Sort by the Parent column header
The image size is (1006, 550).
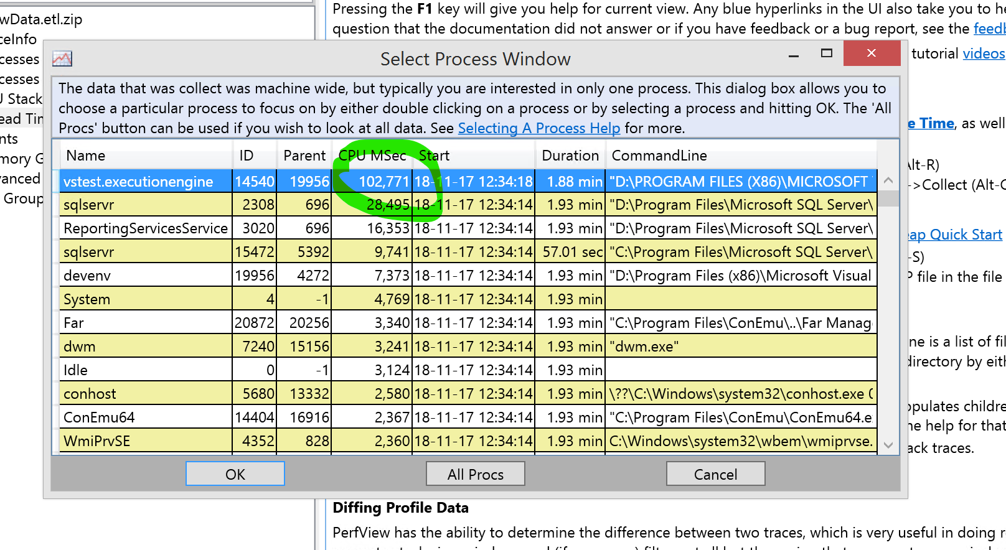(x=304, y=156)
